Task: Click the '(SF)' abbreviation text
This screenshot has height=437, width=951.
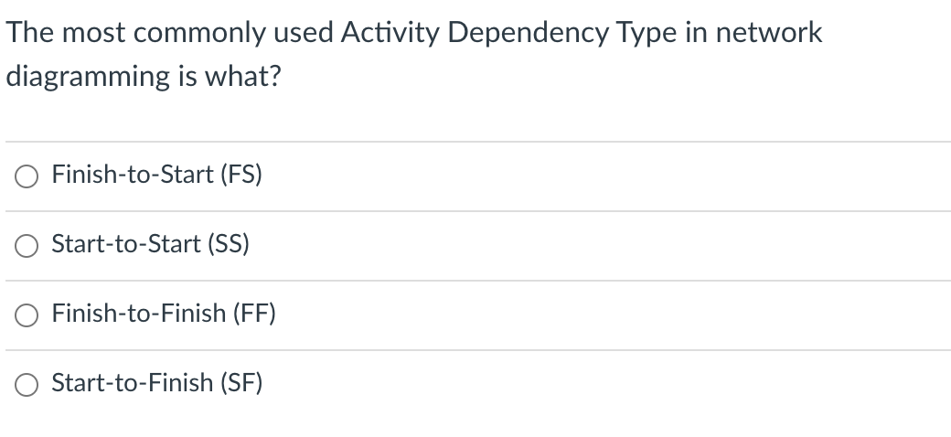Action: (241, 383)
